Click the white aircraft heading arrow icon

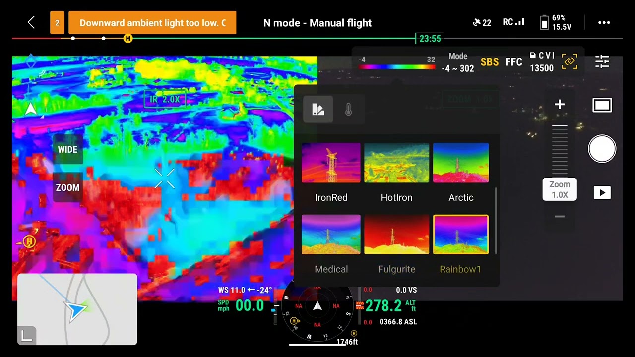point(31,109)
